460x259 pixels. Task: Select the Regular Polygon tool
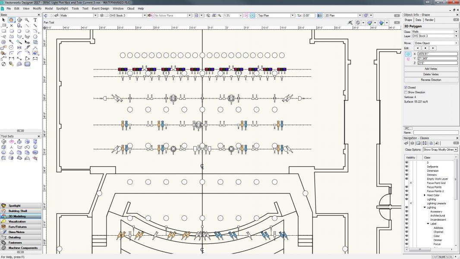pyautogui.click(x=35, y=37)
